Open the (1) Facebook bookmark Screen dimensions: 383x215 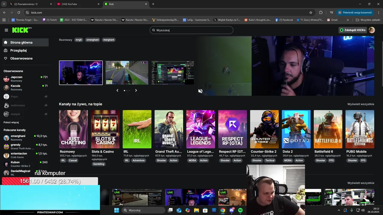tap(284, 20)
